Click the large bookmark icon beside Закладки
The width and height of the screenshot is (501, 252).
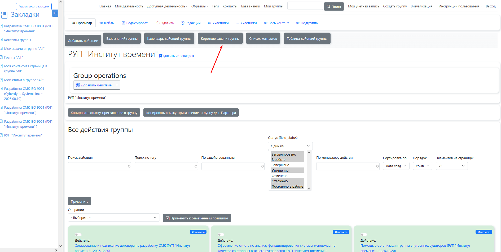(4, 15)
